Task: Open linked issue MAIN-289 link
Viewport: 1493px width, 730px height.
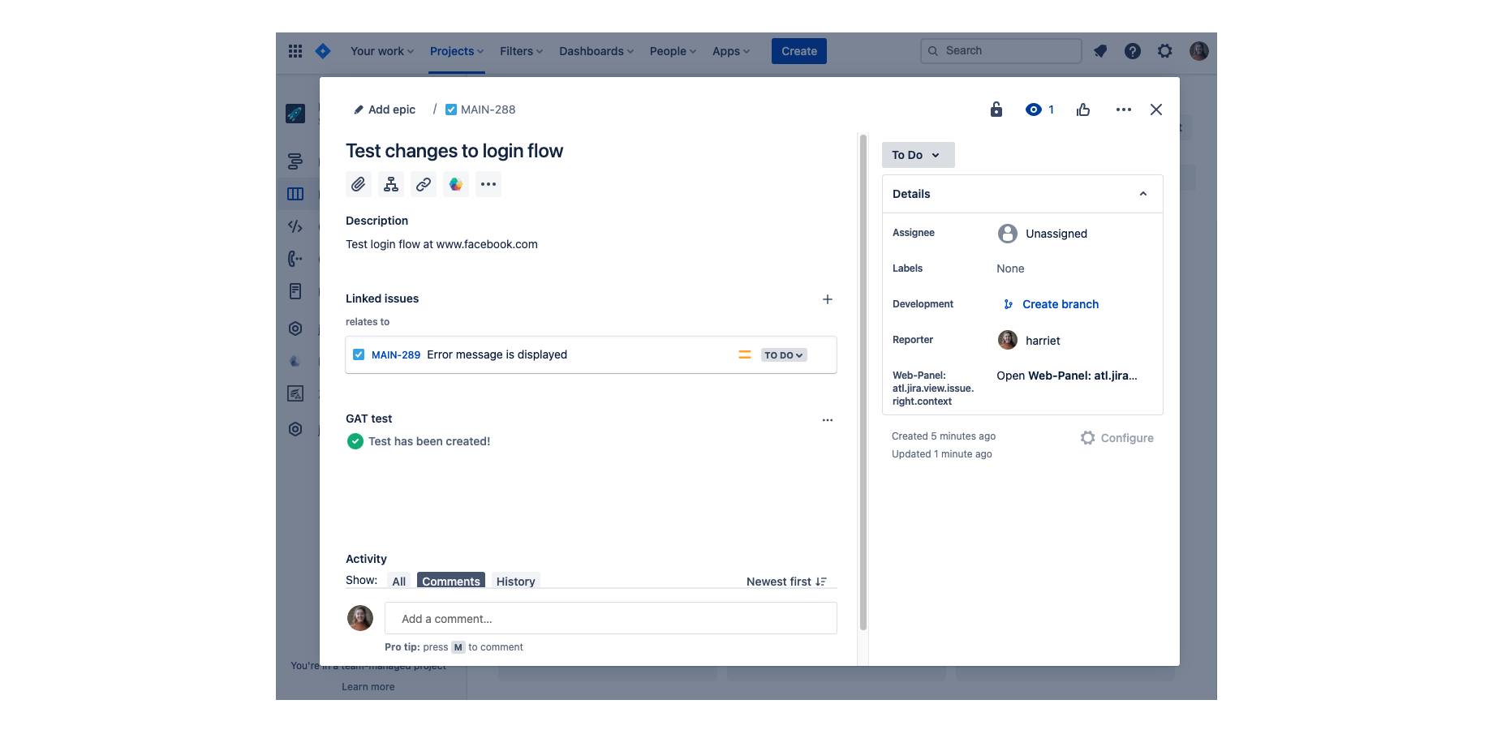Action: click(396, 354)
